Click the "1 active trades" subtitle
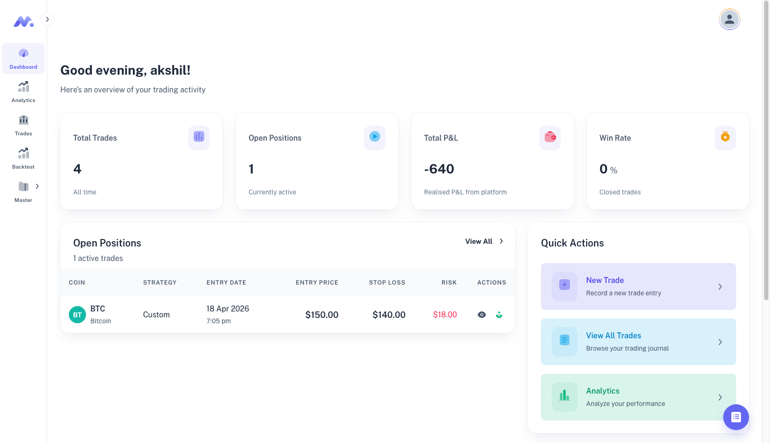Viewport: 770px width, 443px height. [x=98, y=258]
